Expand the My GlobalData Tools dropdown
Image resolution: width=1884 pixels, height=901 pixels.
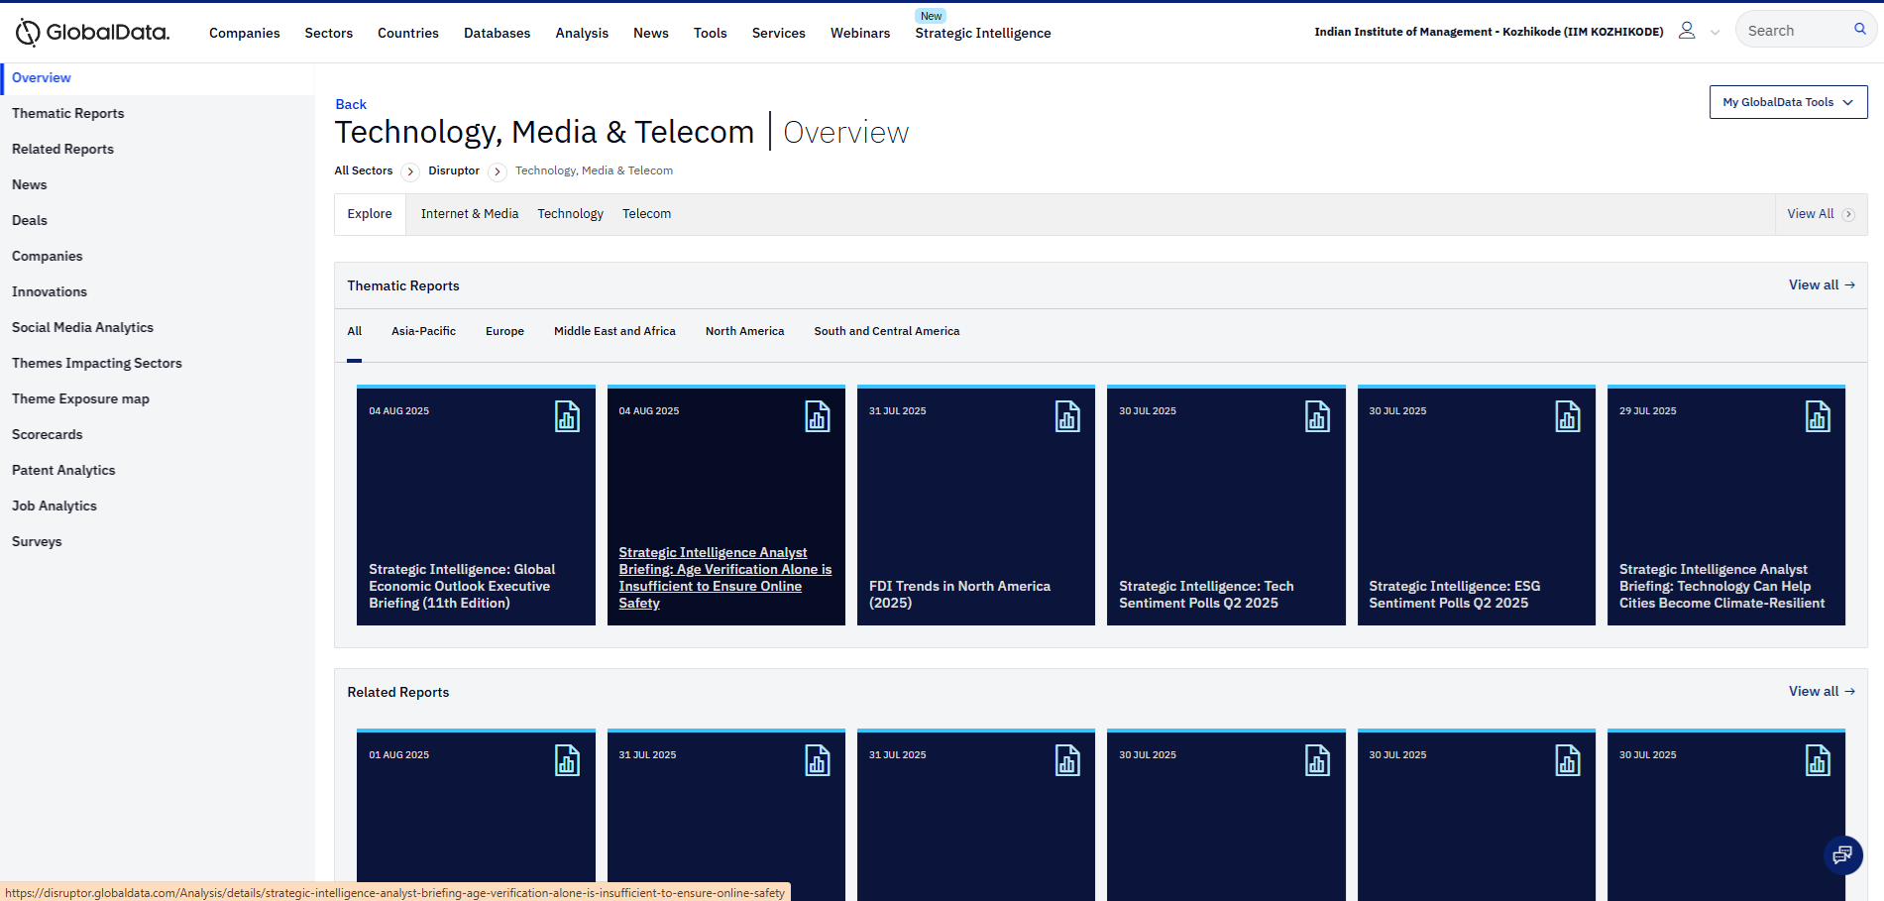(x=1788, y=102)
